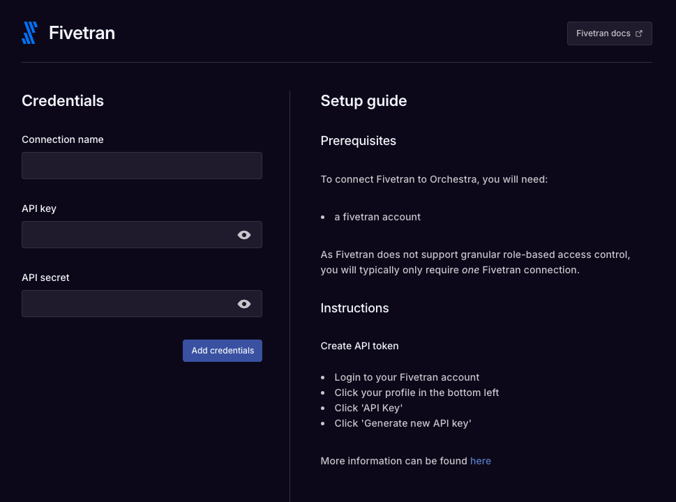676x502 pixels.
Task: Follow the 'here' link for more information
Action: pyautogui.click(x=480, y=460)
